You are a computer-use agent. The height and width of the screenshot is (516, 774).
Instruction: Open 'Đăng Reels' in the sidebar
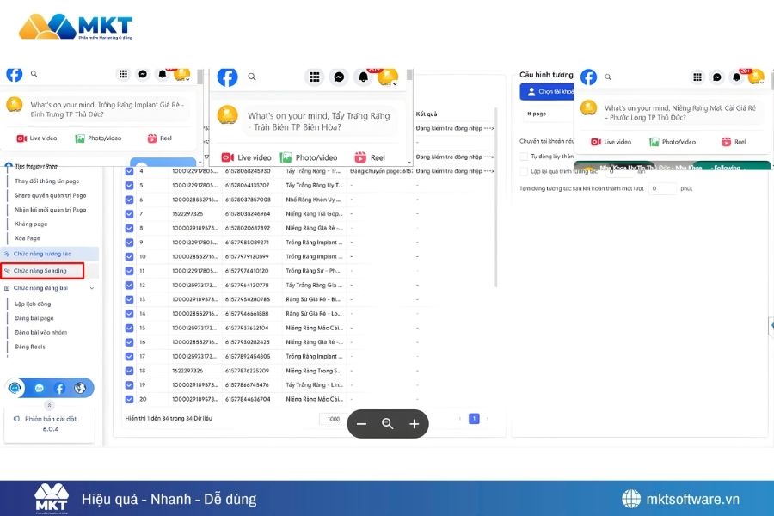(x=30, y=347)
